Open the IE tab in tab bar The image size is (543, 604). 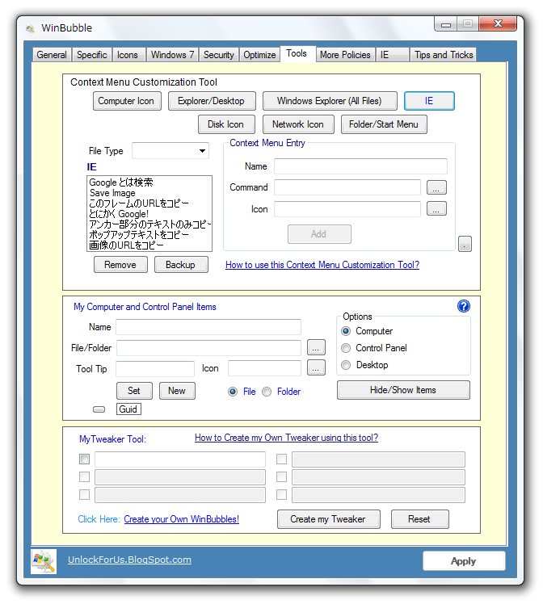click(392, 55)
